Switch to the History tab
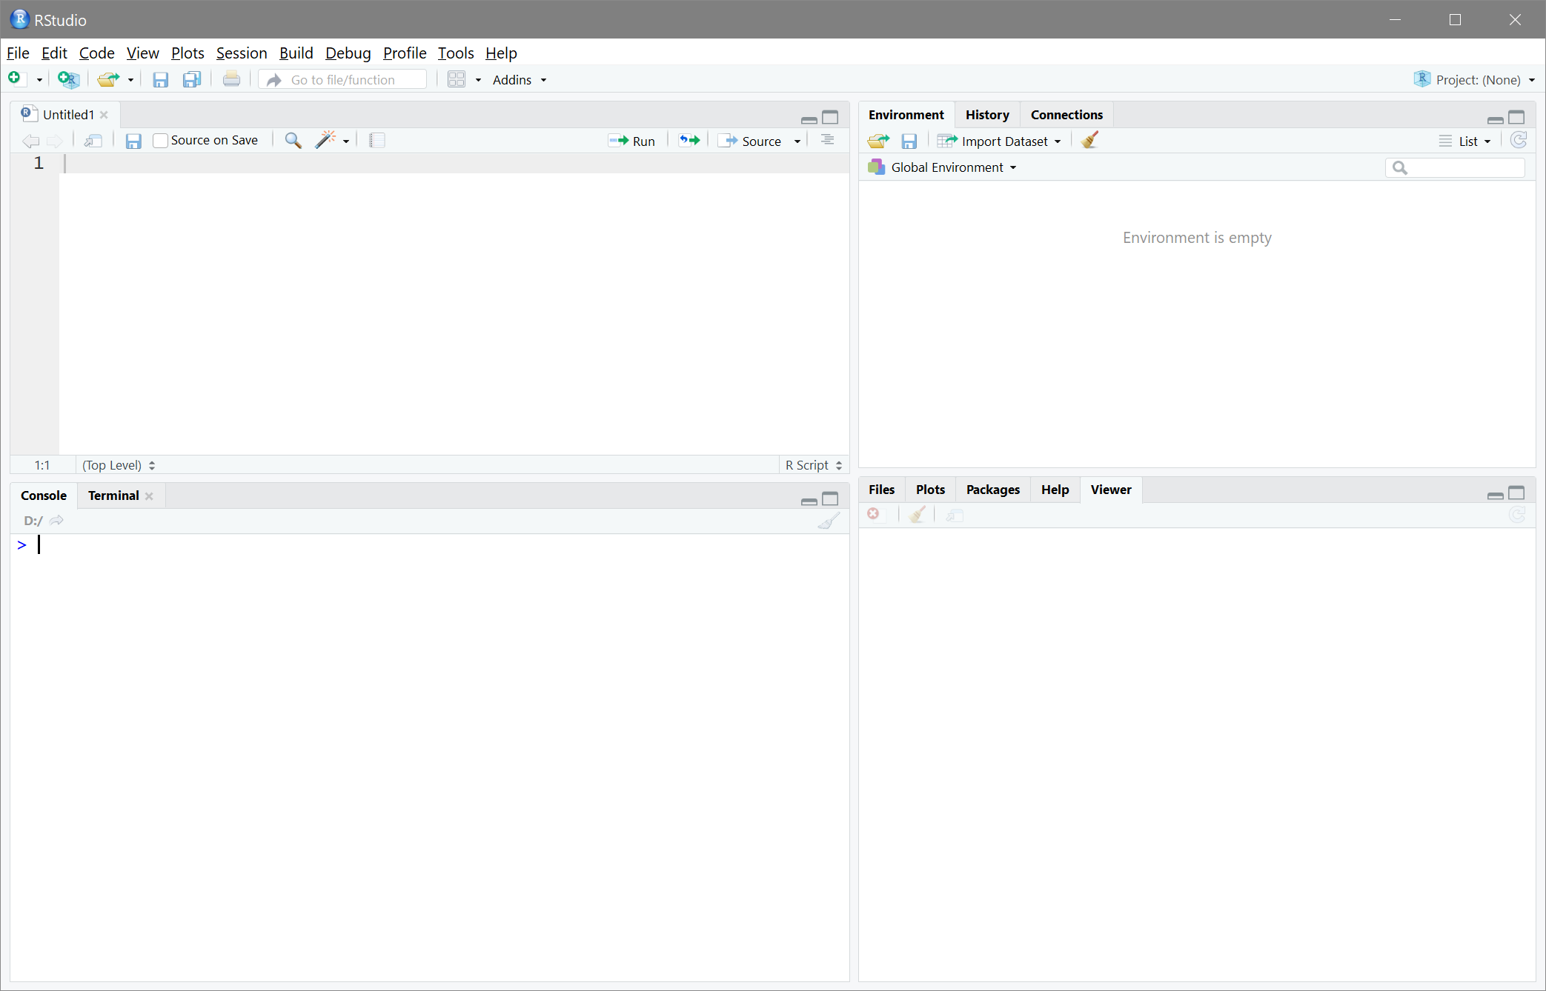This screenshot has width=1546, height=991. point(987,114)
